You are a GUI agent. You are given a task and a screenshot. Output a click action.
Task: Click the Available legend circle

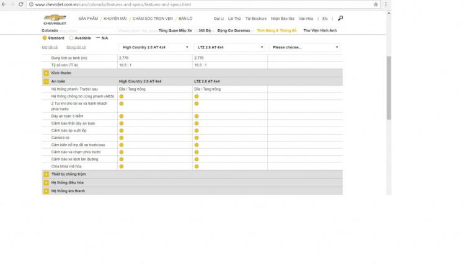[x=71, y=38]
